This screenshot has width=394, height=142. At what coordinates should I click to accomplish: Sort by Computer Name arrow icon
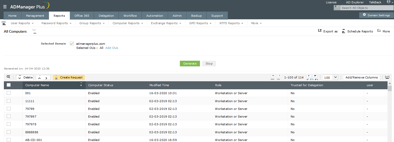coord(81,85)
